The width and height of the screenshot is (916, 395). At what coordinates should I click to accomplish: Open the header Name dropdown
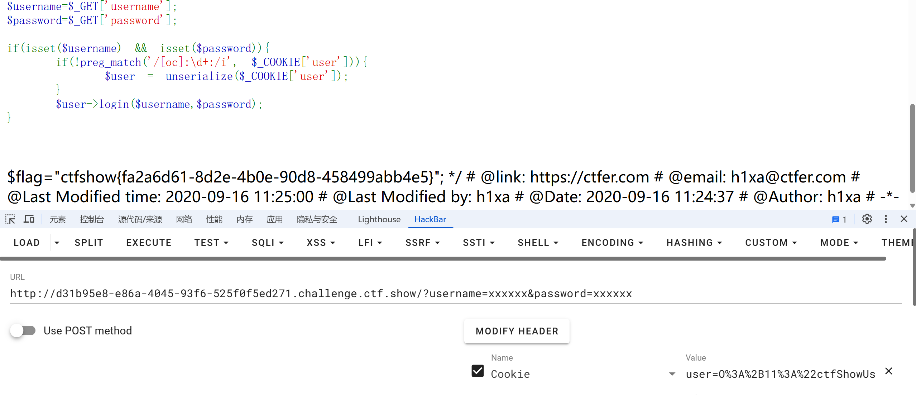coord(672,374)
